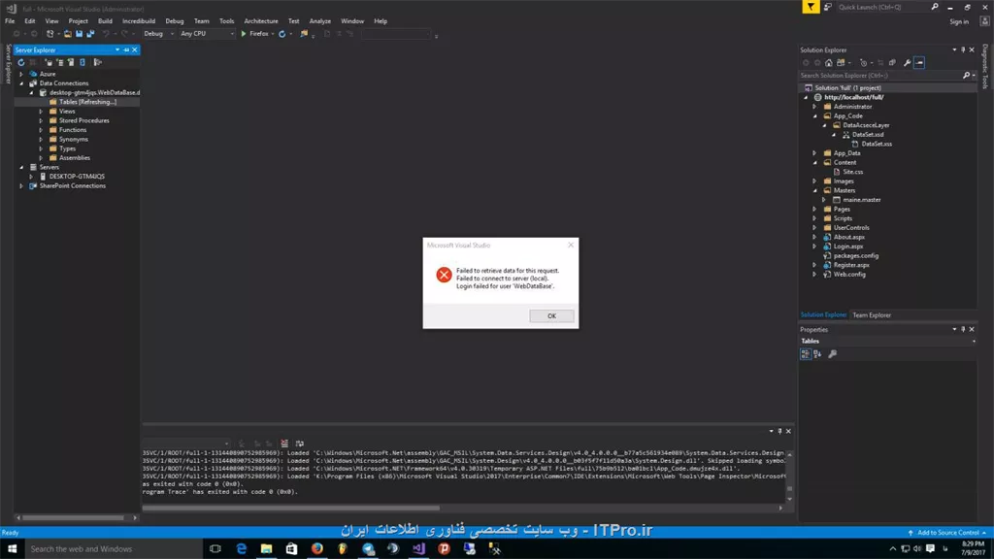This screenshot has height=559, width=994.
Task: Open the Architecture menu
Action: 260,21
